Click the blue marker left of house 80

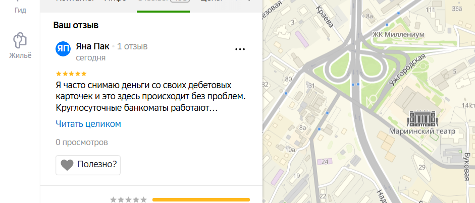click(286, 94)
